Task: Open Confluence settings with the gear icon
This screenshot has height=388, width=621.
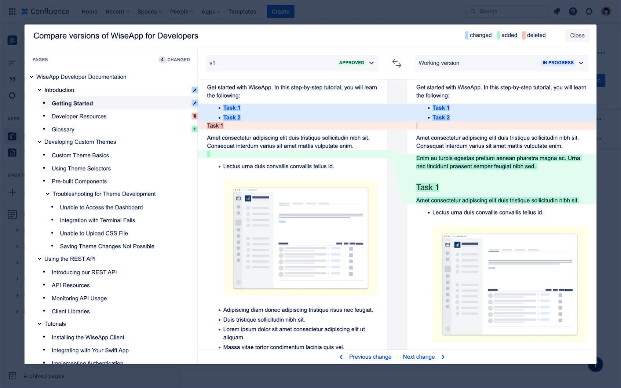Action: click(589, 11)
